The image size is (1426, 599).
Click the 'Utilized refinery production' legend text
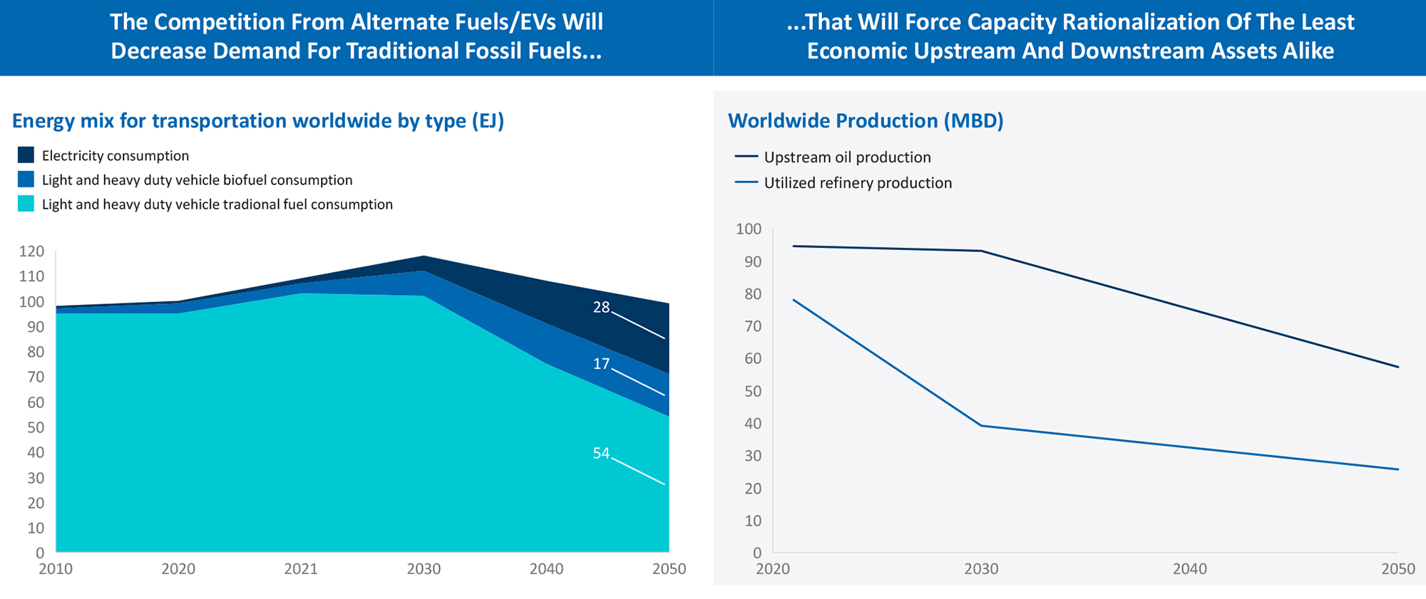pos(858,182)
